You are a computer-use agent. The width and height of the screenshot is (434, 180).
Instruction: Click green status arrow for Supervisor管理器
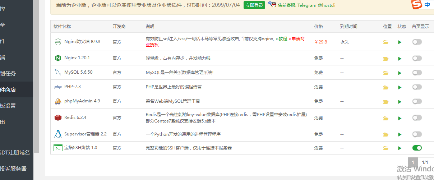point(400,134)
